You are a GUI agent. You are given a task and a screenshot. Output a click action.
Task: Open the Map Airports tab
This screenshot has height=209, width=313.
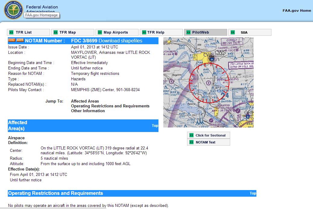tap(116, 32)
